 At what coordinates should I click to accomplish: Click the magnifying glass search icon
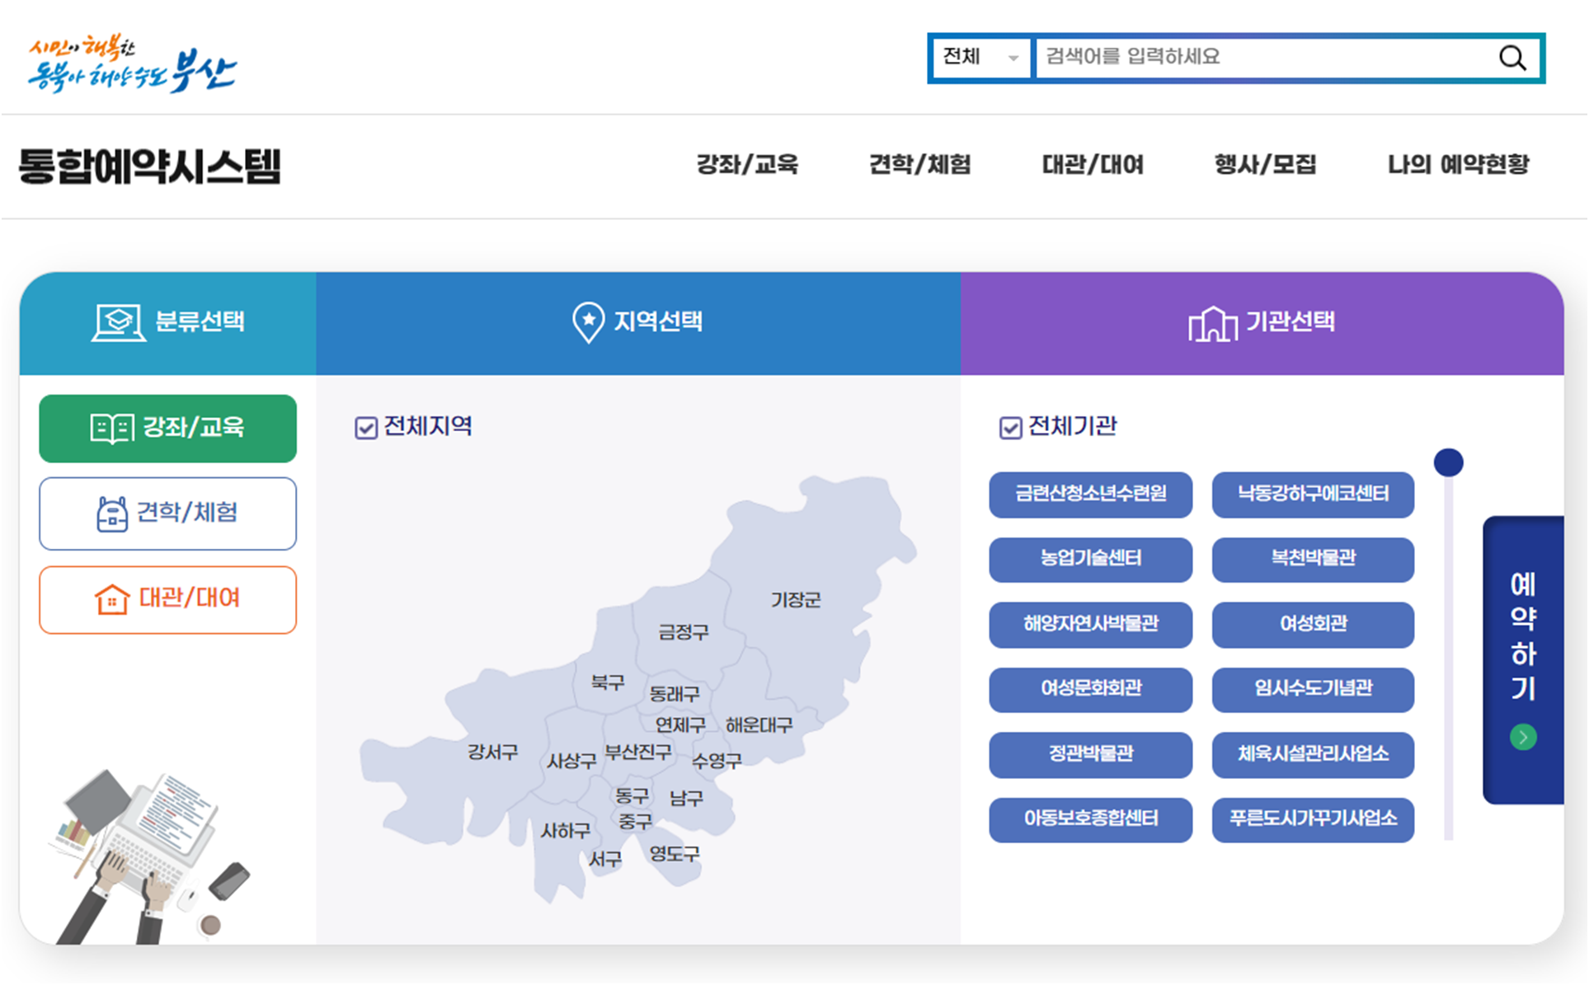click(1511, 58)
